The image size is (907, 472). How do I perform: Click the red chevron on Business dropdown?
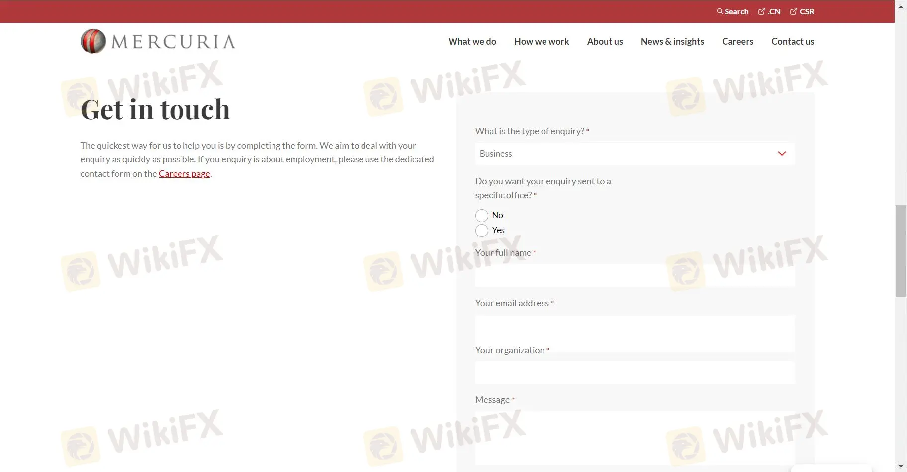click(781, 154)
